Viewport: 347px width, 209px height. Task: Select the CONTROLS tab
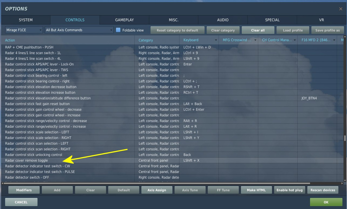click(75, 20)
